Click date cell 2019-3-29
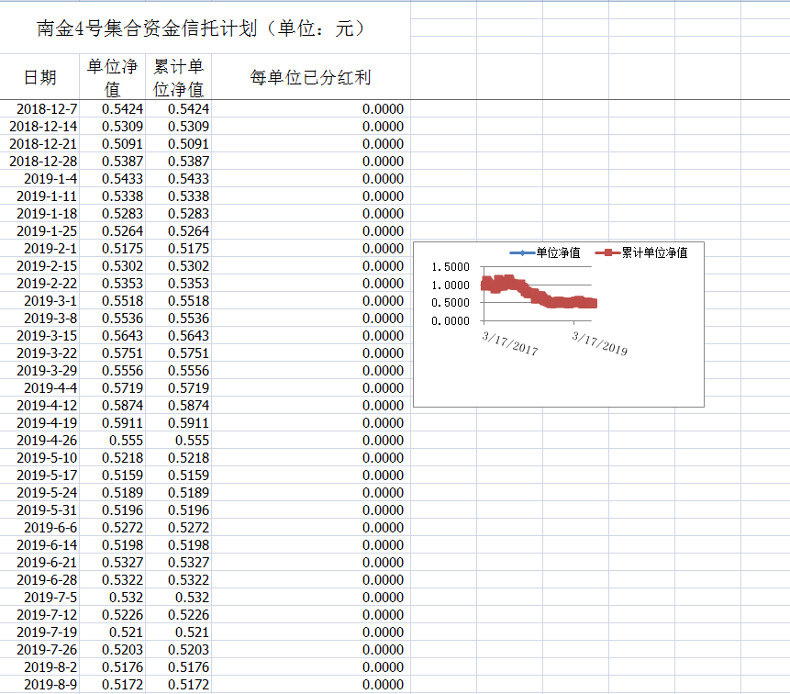 point(39,371)
